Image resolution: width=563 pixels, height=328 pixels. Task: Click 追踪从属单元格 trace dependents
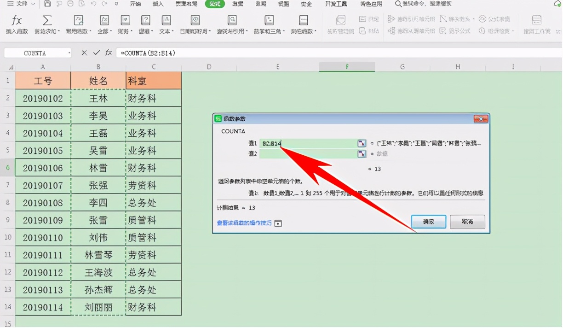411,31
